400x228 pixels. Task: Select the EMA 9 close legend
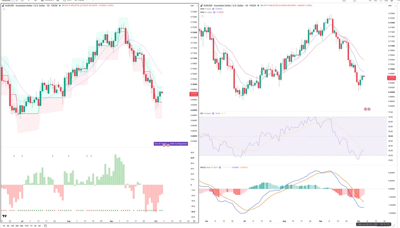point(206,9)
